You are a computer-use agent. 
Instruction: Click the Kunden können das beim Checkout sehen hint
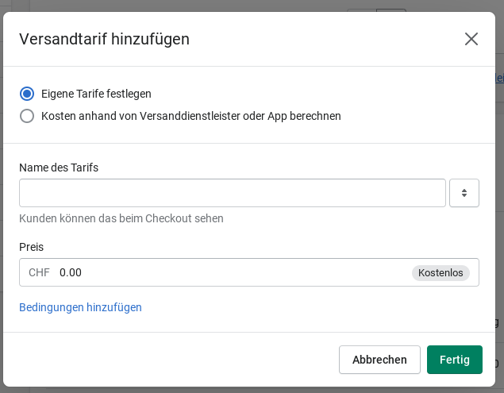(121, 218)
